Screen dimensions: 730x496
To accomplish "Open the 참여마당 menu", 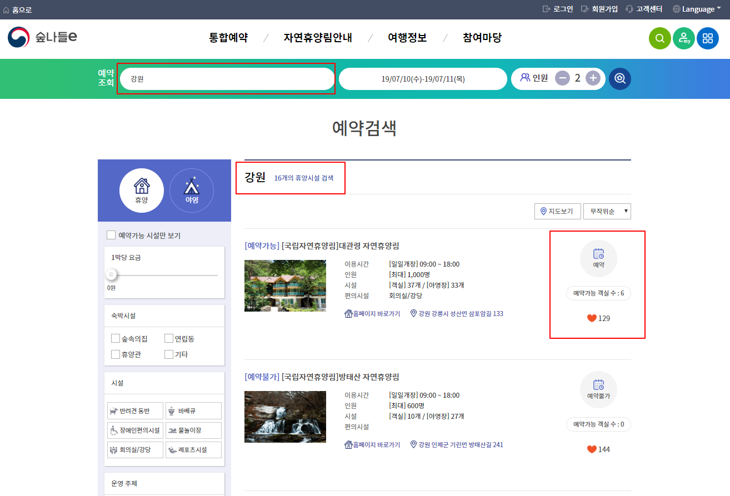I will 482,38.
